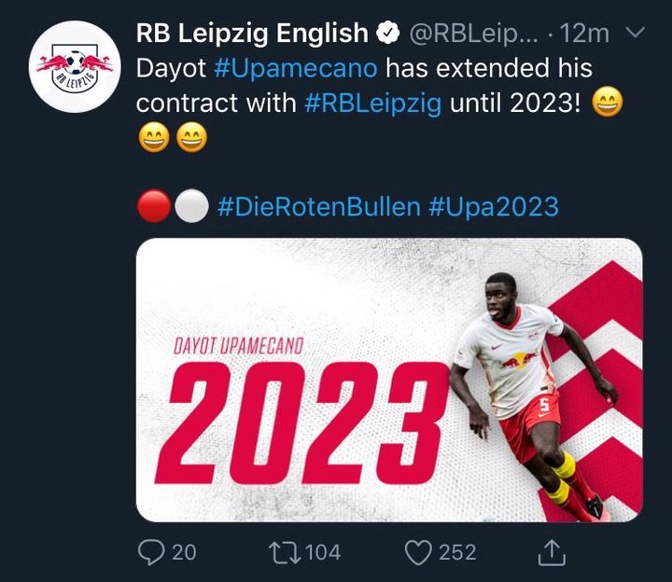This screenshot has height=582, width=672.
Task: Click the RB Leipzig English account name
Action: pyautogui.click(x=252, y=33)
